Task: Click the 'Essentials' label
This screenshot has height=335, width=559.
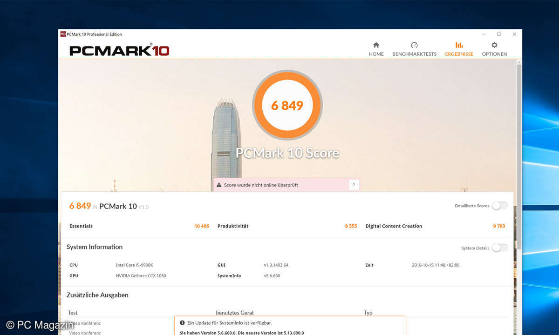Action: coord(81,226)
